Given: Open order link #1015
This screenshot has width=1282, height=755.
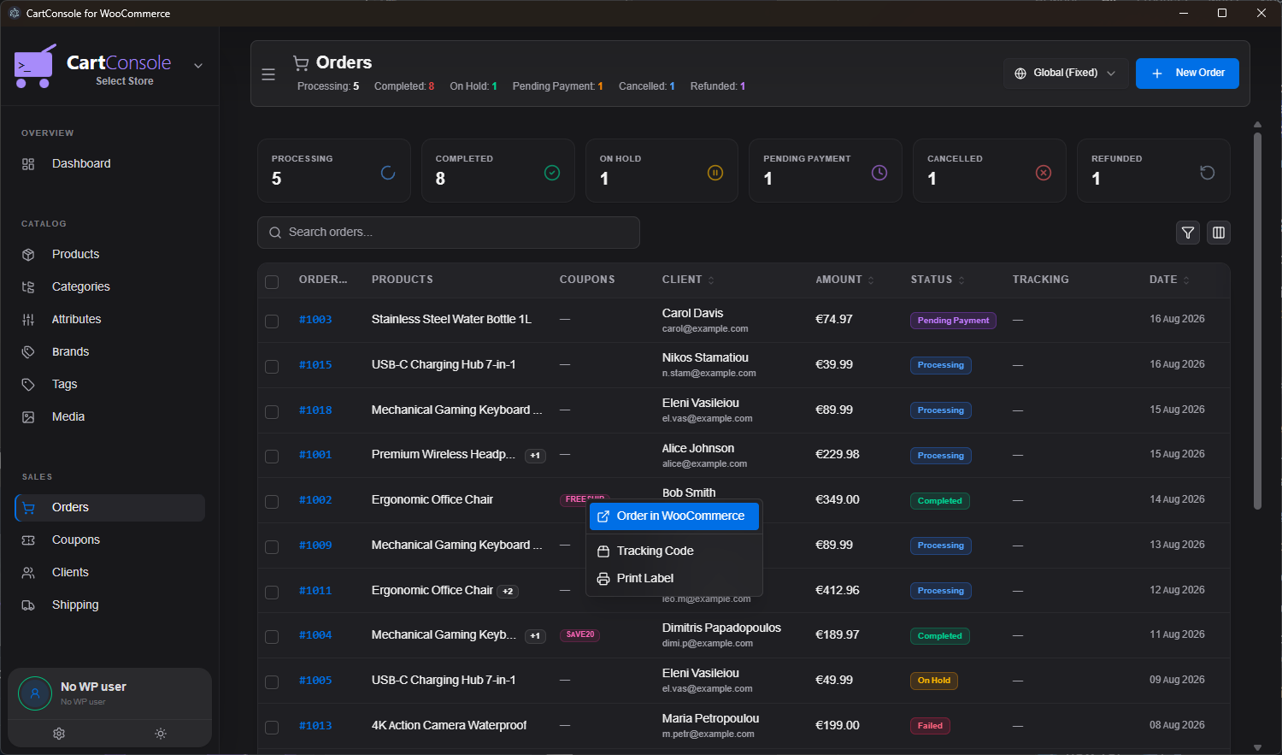Looking at the screenshot, I should click(x=315, y=365).
